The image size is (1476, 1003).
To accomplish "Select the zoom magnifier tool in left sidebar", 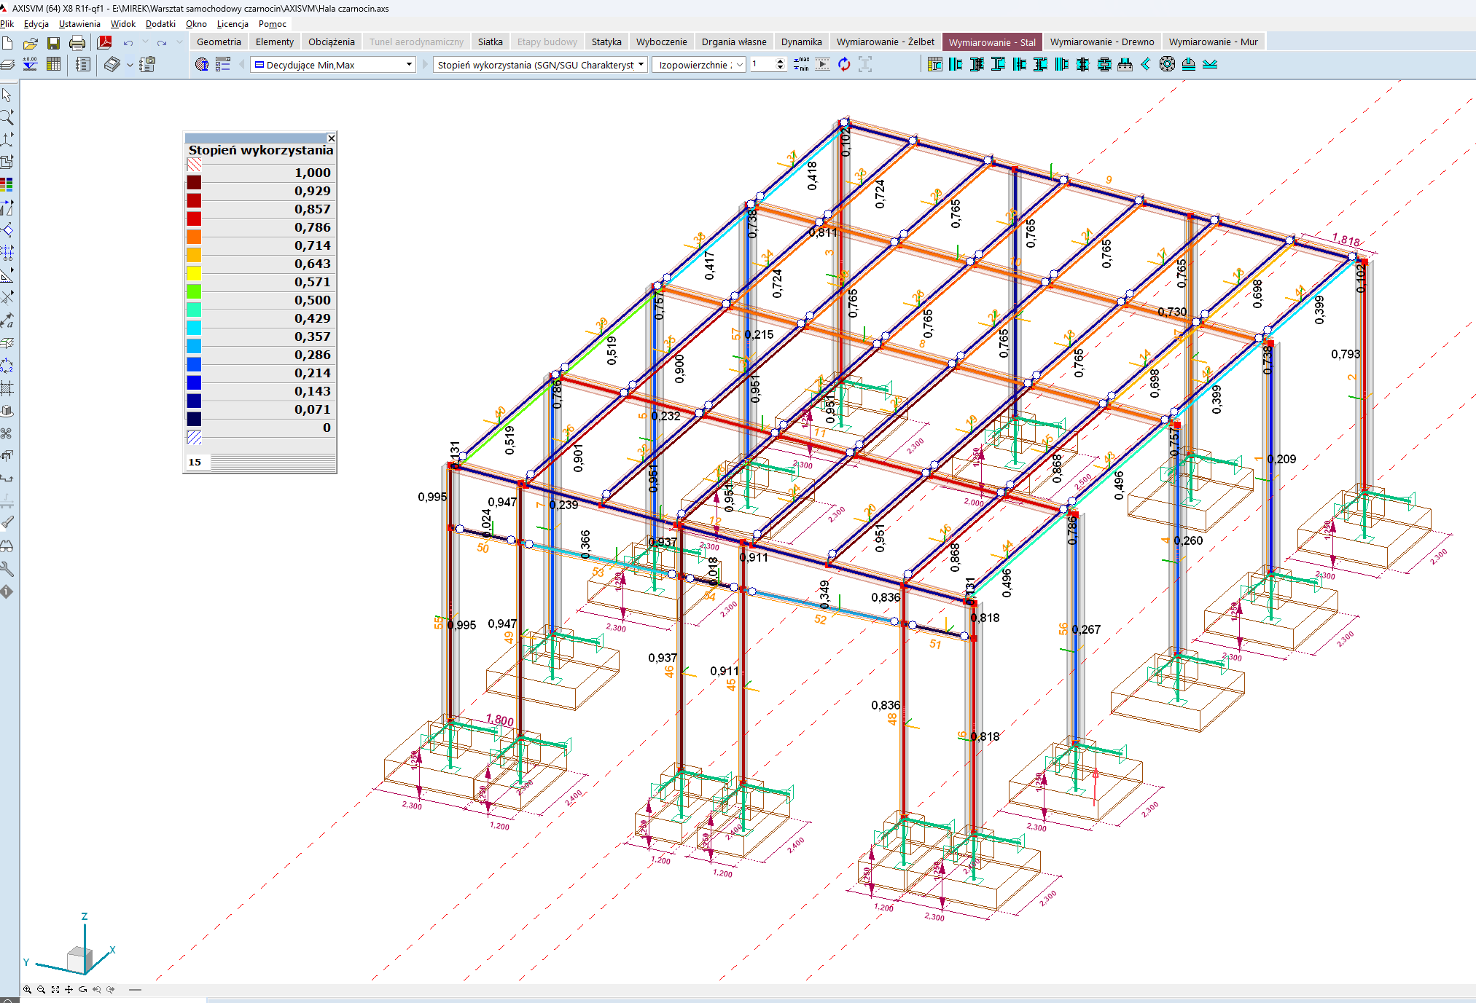I will point(7,117).
